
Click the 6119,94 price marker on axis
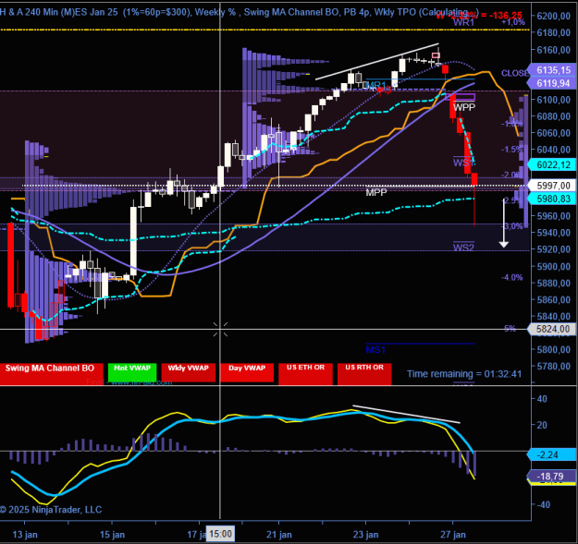(552, 83)
